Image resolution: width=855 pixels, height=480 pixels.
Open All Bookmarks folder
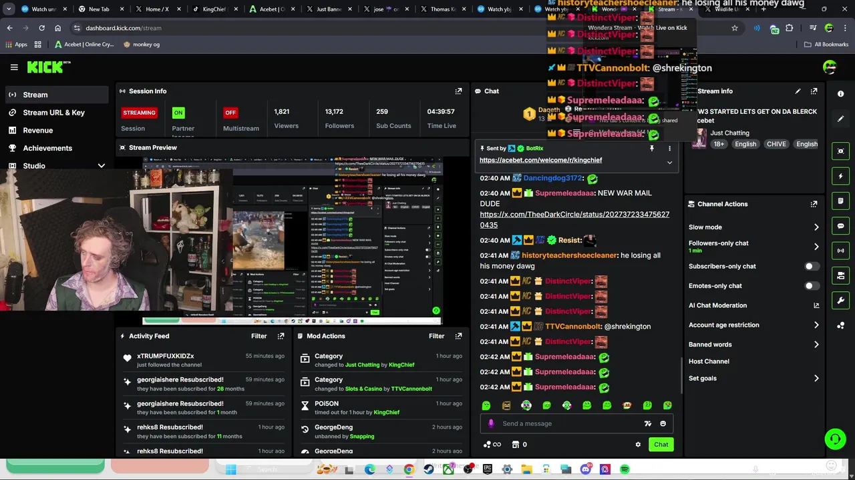[x=826, y=45]
